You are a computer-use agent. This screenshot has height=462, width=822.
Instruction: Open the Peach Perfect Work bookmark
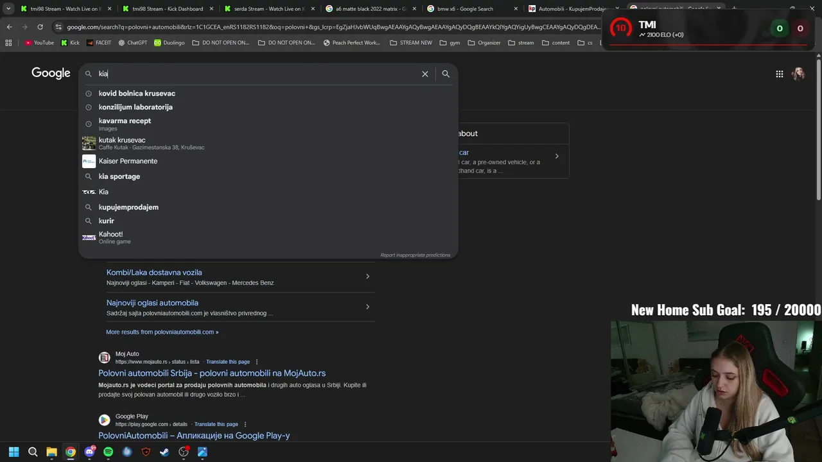coord(351,43)
